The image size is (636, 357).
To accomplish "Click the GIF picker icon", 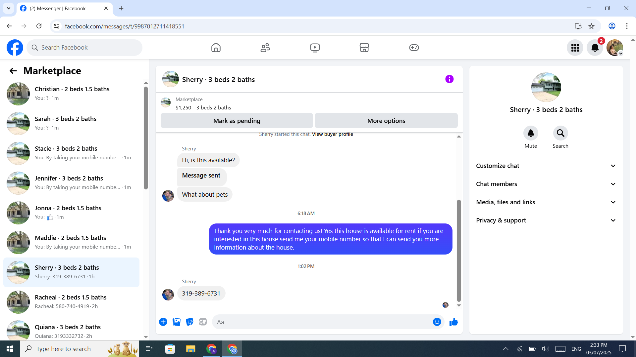I will pyautogui.click(x=203, y=322).
